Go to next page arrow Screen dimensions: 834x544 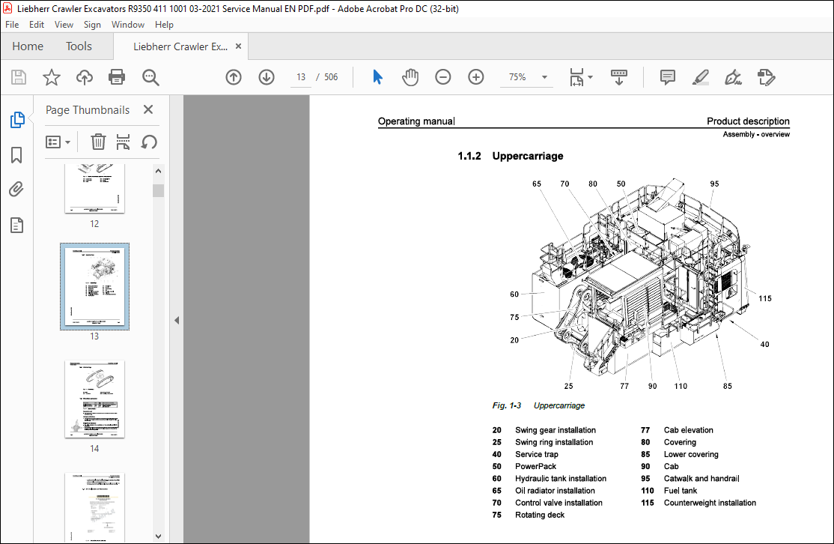(x=267, y=77)
